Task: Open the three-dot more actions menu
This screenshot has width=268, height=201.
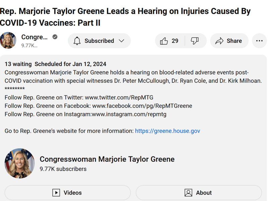Action: (259, 41)
